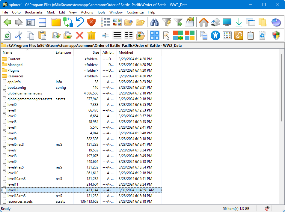Viewport: 285px width, 212px height.
Task: Click the colored tiles with green plus icon
Action: pyautogui.click(x=178, y=35)
